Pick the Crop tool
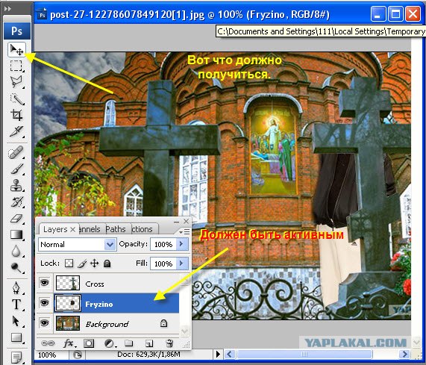This screenshot has height=365, width=426. 16,115
